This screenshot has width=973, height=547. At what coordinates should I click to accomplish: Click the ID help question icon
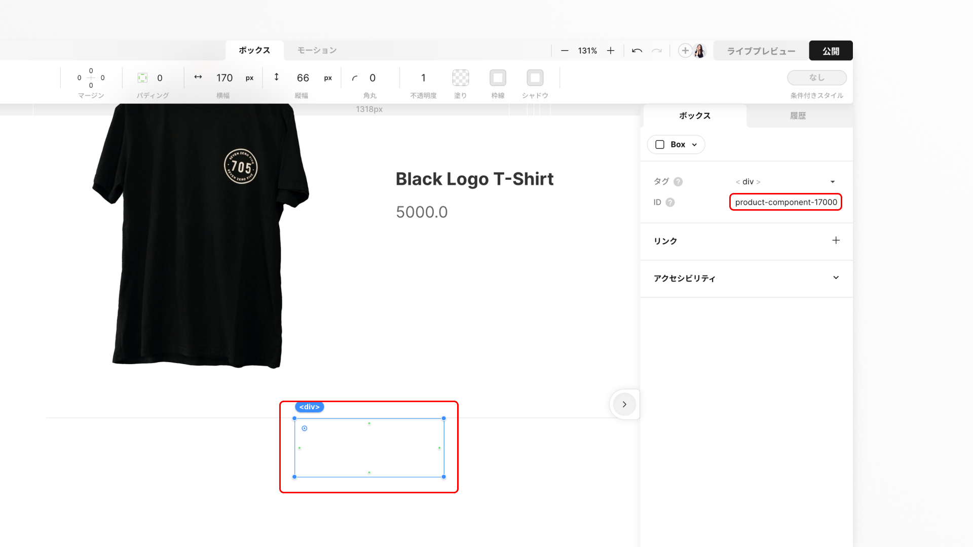[x=670, y=203]
